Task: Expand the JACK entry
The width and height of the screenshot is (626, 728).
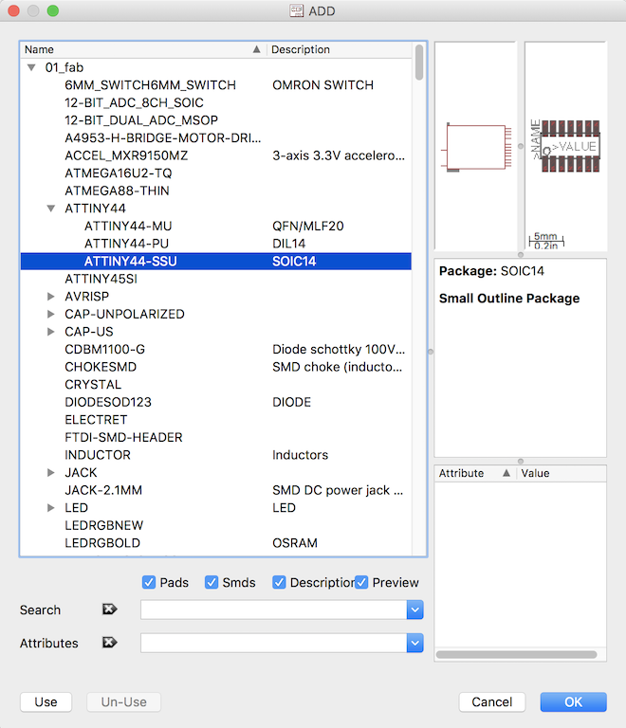Action: pyautogui.click(x=51, y=472)
